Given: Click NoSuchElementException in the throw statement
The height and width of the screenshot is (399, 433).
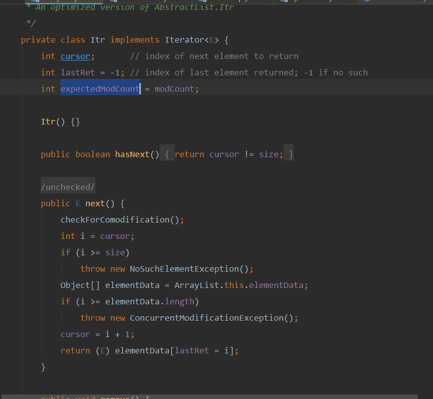Looking at the screenshot, I should pos(184,269).
